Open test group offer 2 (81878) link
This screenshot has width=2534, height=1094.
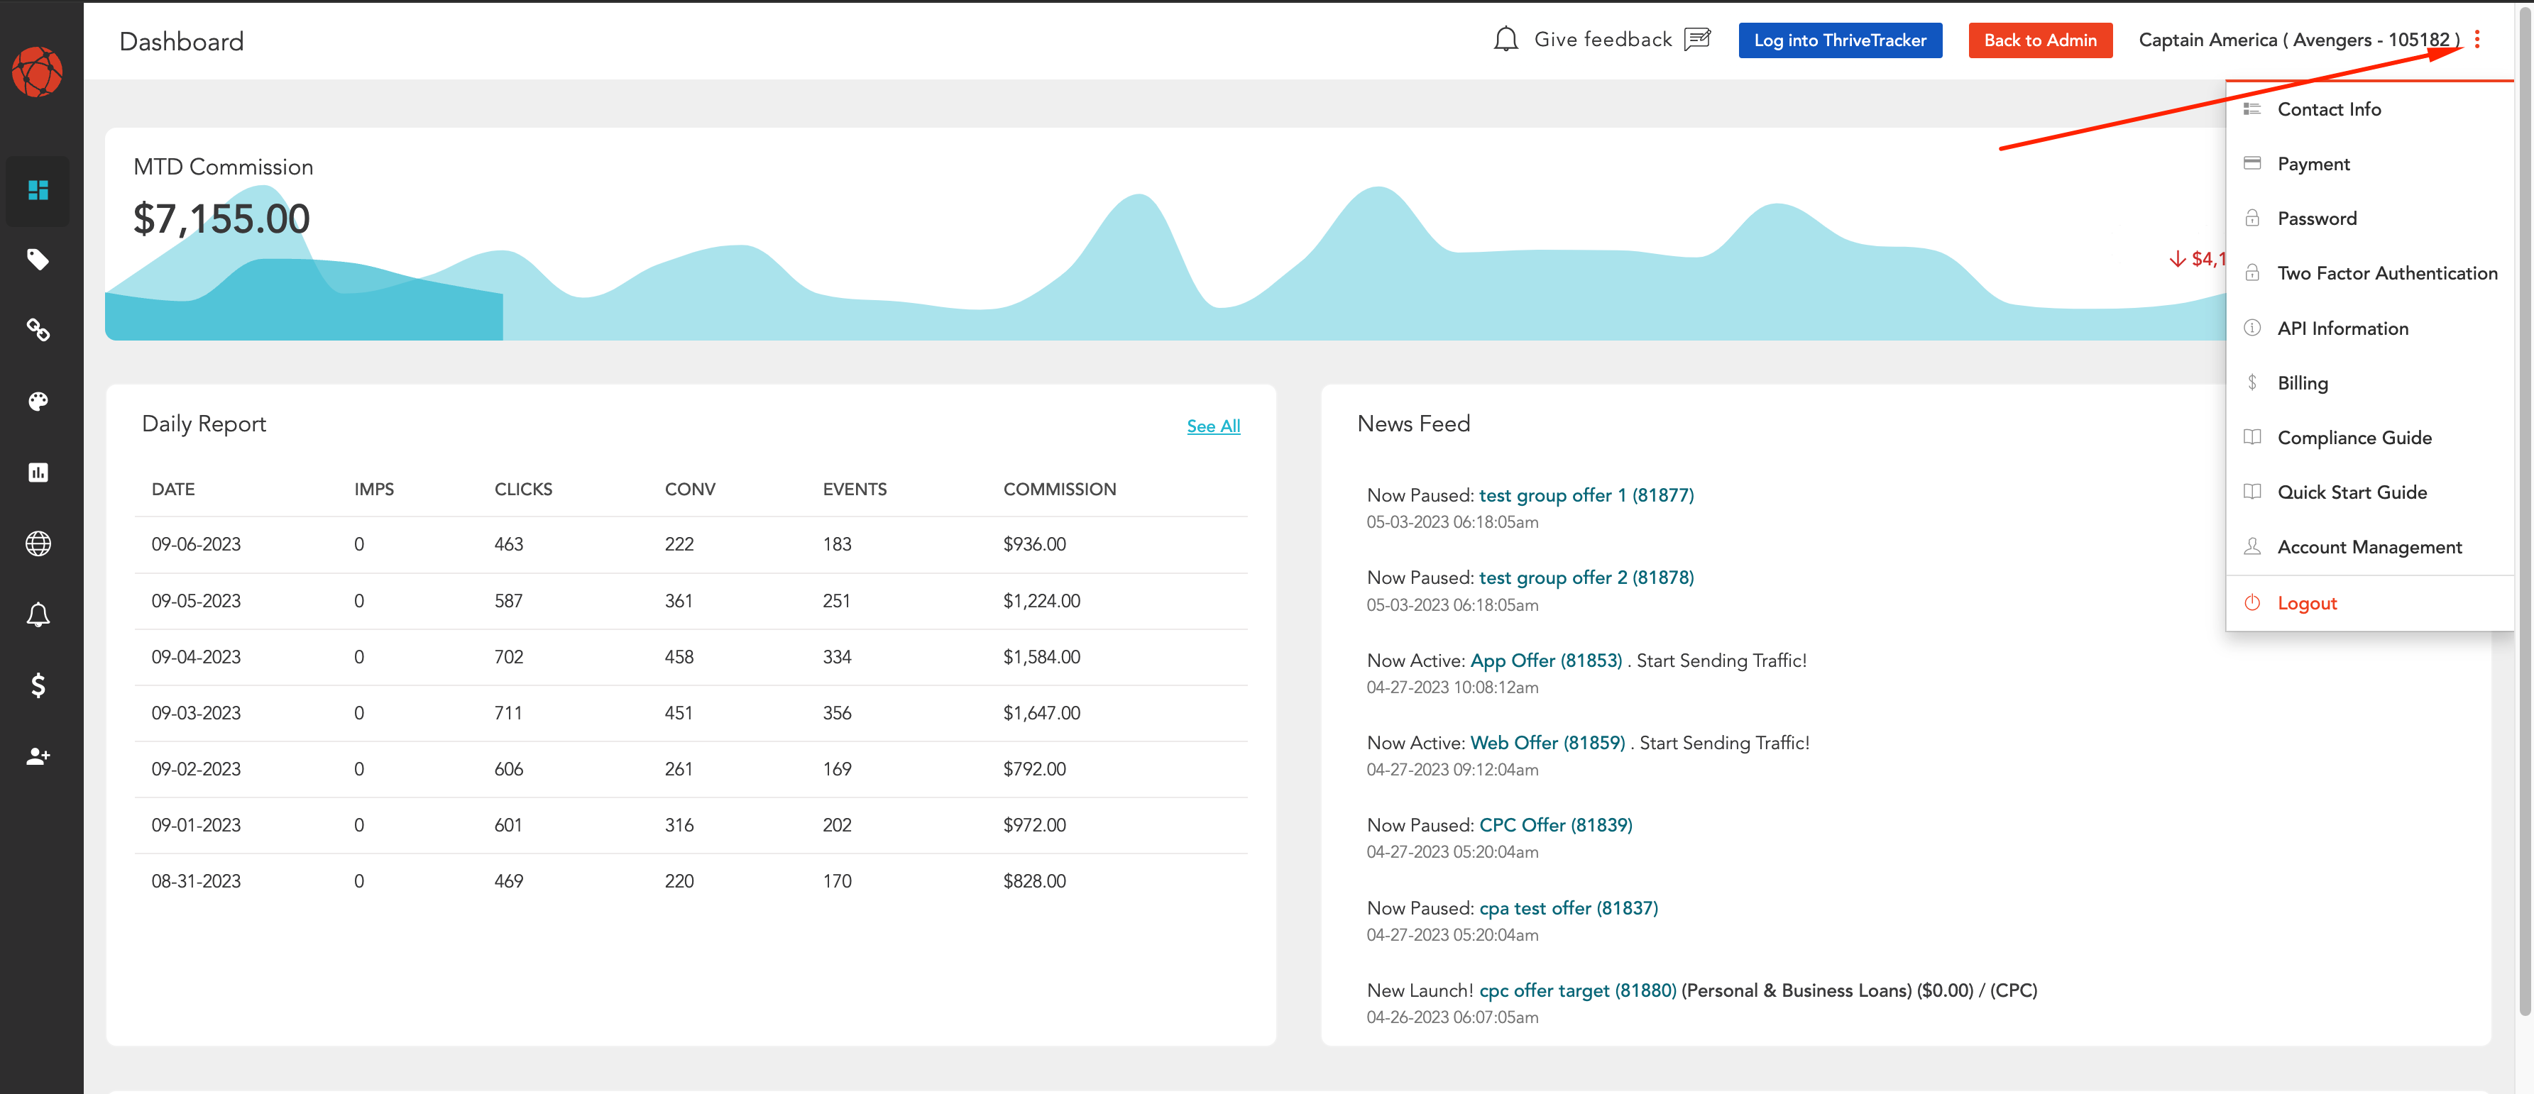coord(1586,578)
